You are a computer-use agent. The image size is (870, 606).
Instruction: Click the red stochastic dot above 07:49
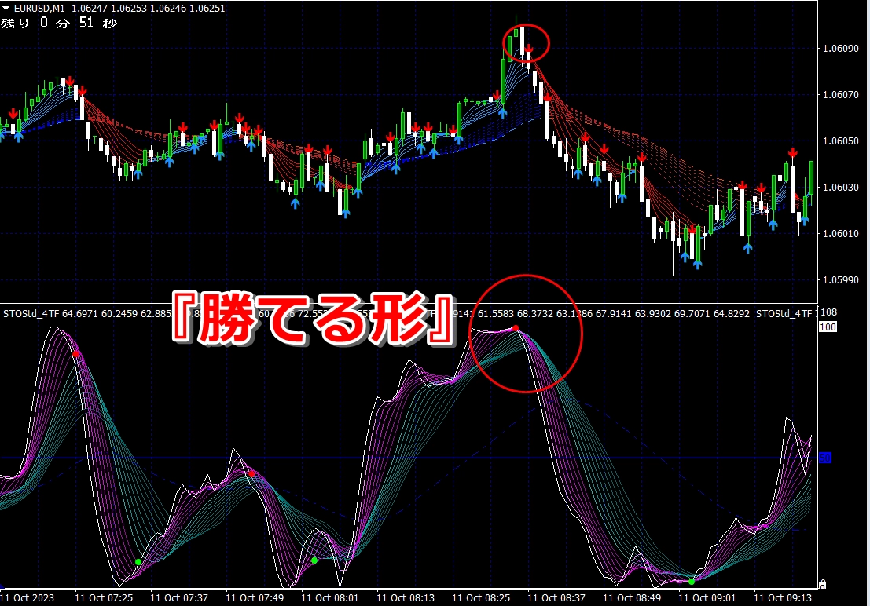pyautogui.click(x=252, y=474)
